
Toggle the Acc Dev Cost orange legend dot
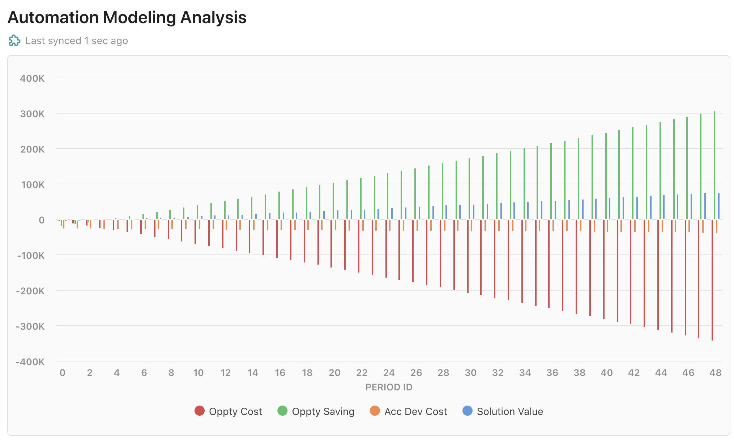[375, 411]
